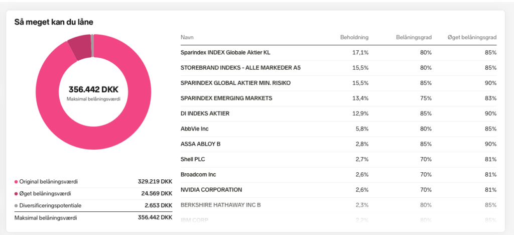Screen dimensions: 514x235
Task: Click BERKSHIRE HATHAWAY INC B name
Action: click(220, 205)
